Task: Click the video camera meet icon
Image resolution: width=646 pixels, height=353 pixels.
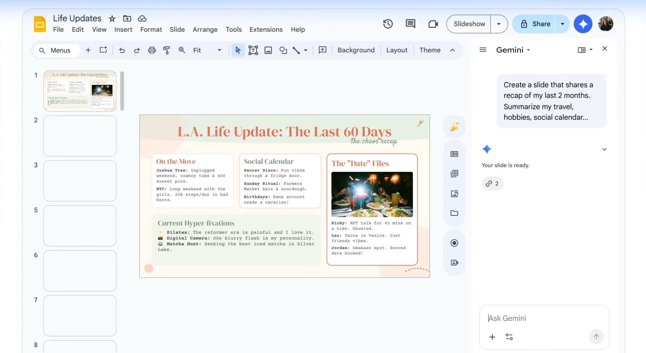Action: 433,24
